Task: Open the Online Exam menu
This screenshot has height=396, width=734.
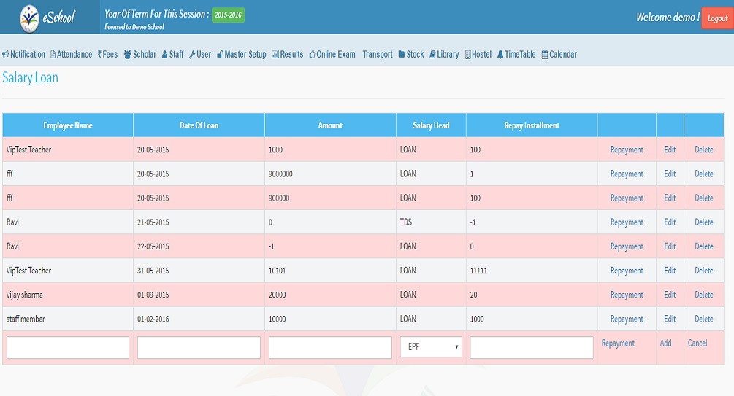Action: click(332, 55)
